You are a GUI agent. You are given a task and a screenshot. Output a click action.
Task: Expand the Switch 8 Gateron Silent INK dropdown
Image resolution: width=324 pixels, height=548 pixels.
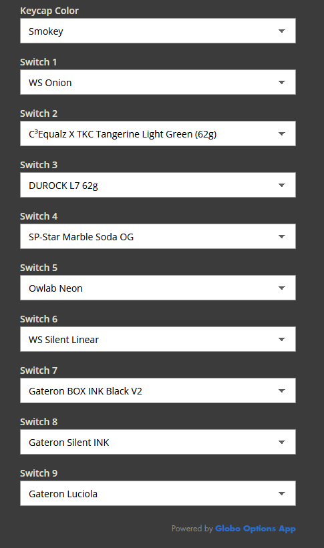158,442
